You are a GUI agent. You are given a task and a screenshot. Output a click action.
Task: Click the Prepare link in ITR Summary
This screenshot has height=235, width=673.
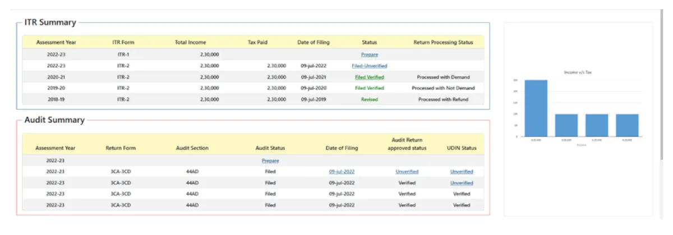click(x=369, y=54)
